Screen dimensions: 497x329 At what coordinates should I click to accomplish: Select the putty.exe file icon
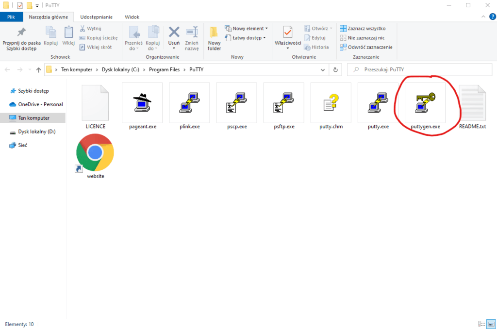click(378, 106)
